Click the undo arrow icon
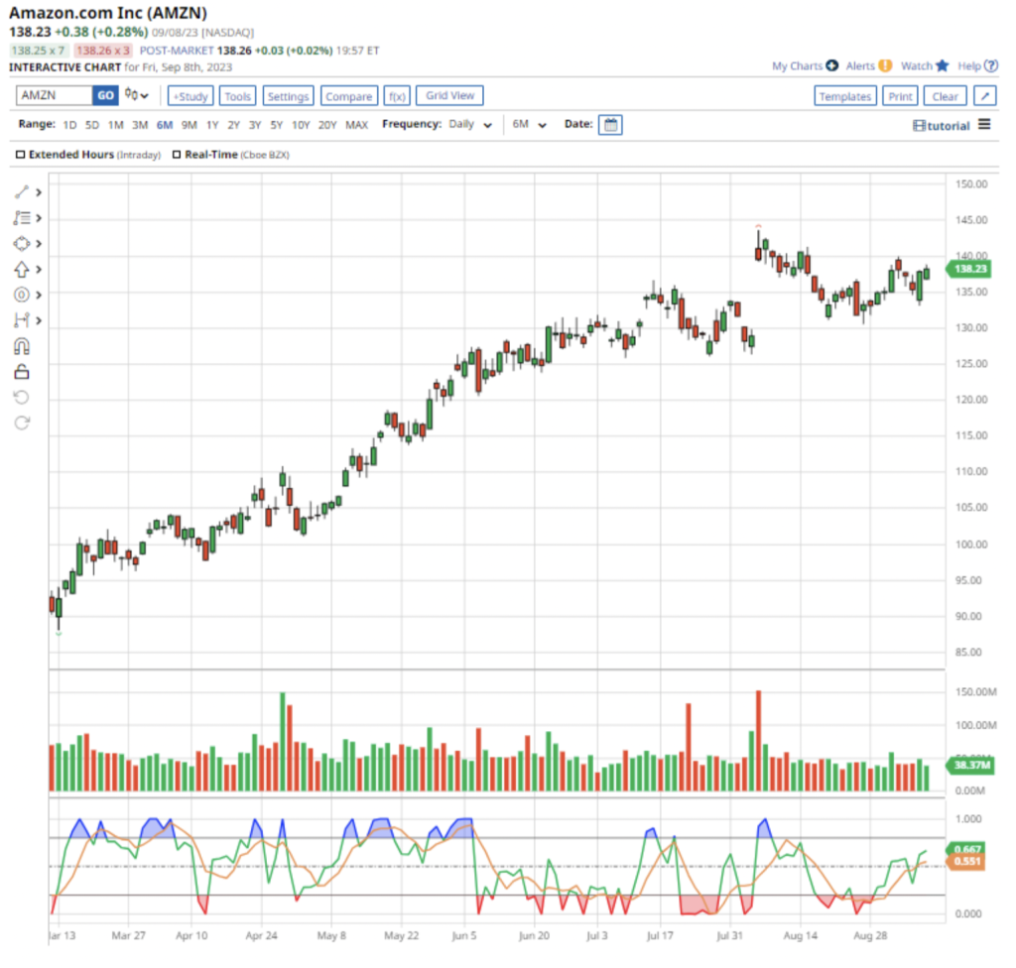This screenshot has width=1016, height=968. (22, 397)
